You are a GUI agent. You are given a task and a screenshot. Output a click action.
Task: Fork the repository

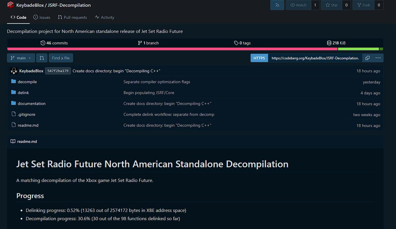pos(363,5)
